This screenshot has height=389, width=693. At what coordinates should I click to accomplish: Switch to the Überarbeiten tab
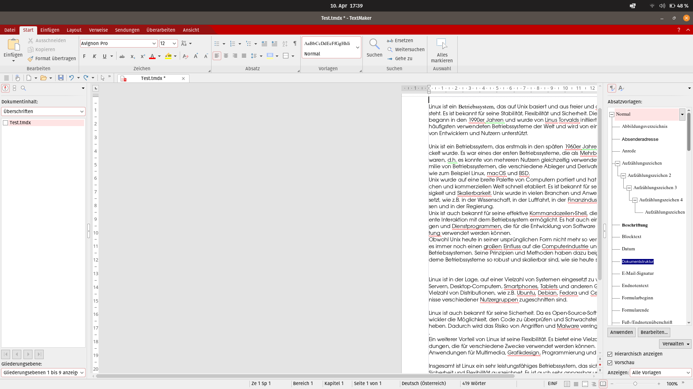[x=161, y=30]
